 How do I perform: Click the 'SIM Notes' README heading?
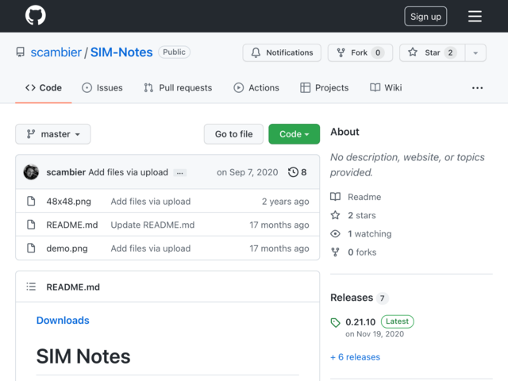[x=83, y=356]
